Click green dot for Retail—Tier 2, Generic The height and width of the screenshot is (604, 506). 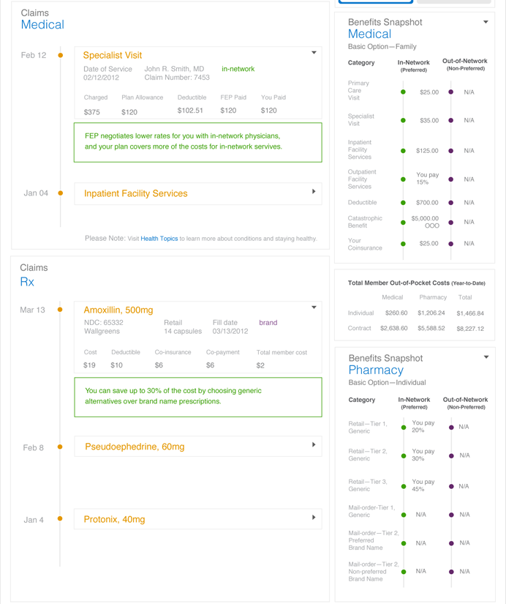click(404, 455)
